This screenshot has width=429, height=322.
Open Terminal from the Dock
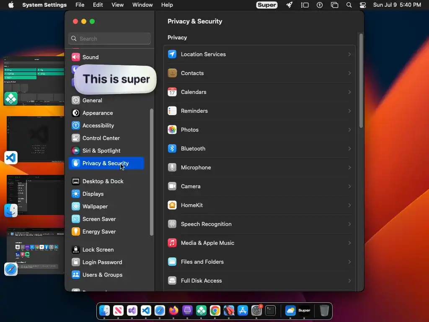click(x=270, y=311)
